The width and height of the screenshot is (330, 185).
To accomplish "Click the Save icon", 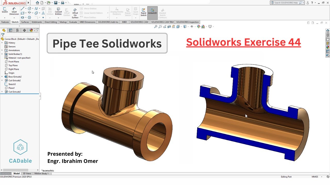I will pyautogui.click(x=56, y=3).
